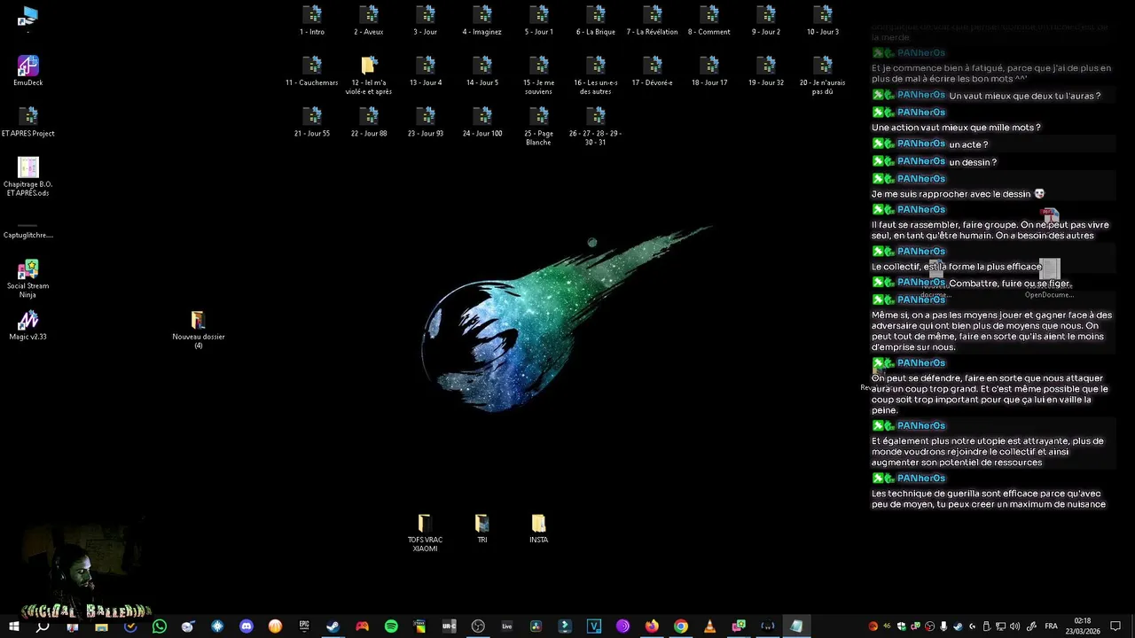This screenshot has width=1135, height=638.
Task: Click the microphone system tray icon
Action: click(x=943, y=626)
